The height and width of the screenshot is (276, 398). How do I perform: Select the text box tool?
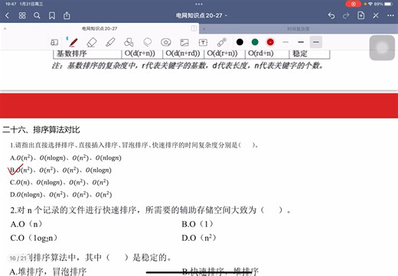pos(203,42)
